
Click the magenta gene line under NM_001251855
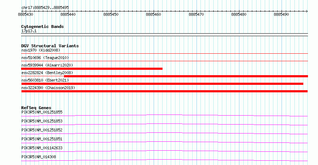coord(164,115)
